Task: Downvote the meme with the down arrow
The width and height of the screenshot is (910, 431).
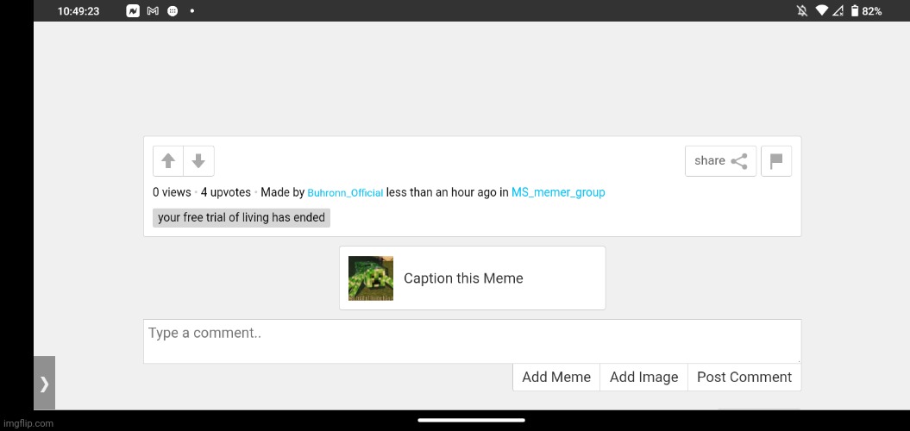Action: pyautogui.click(x=198, y=161)
